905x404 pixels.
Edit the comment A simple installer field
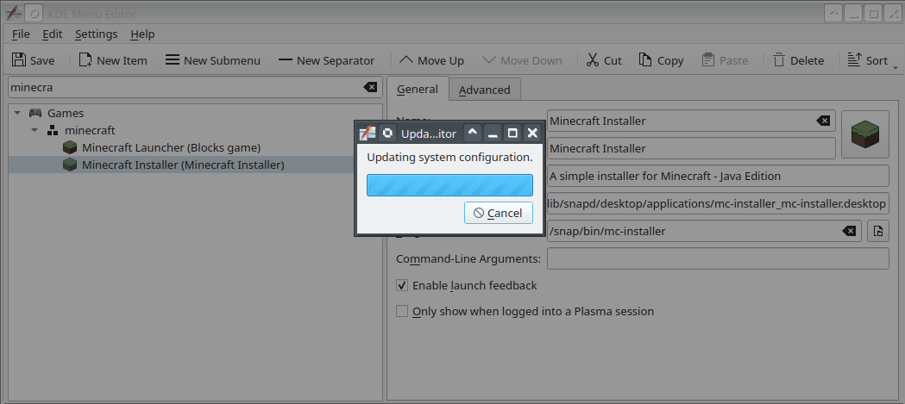718,176
